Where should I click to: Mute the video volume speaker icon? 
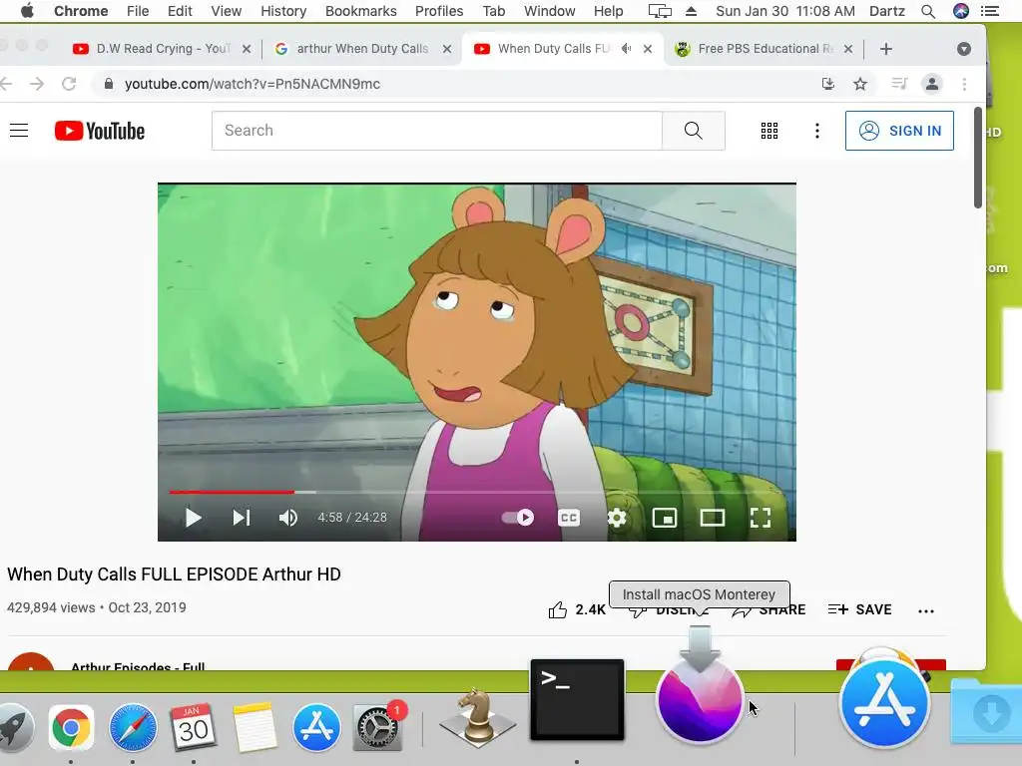(288, 518)
